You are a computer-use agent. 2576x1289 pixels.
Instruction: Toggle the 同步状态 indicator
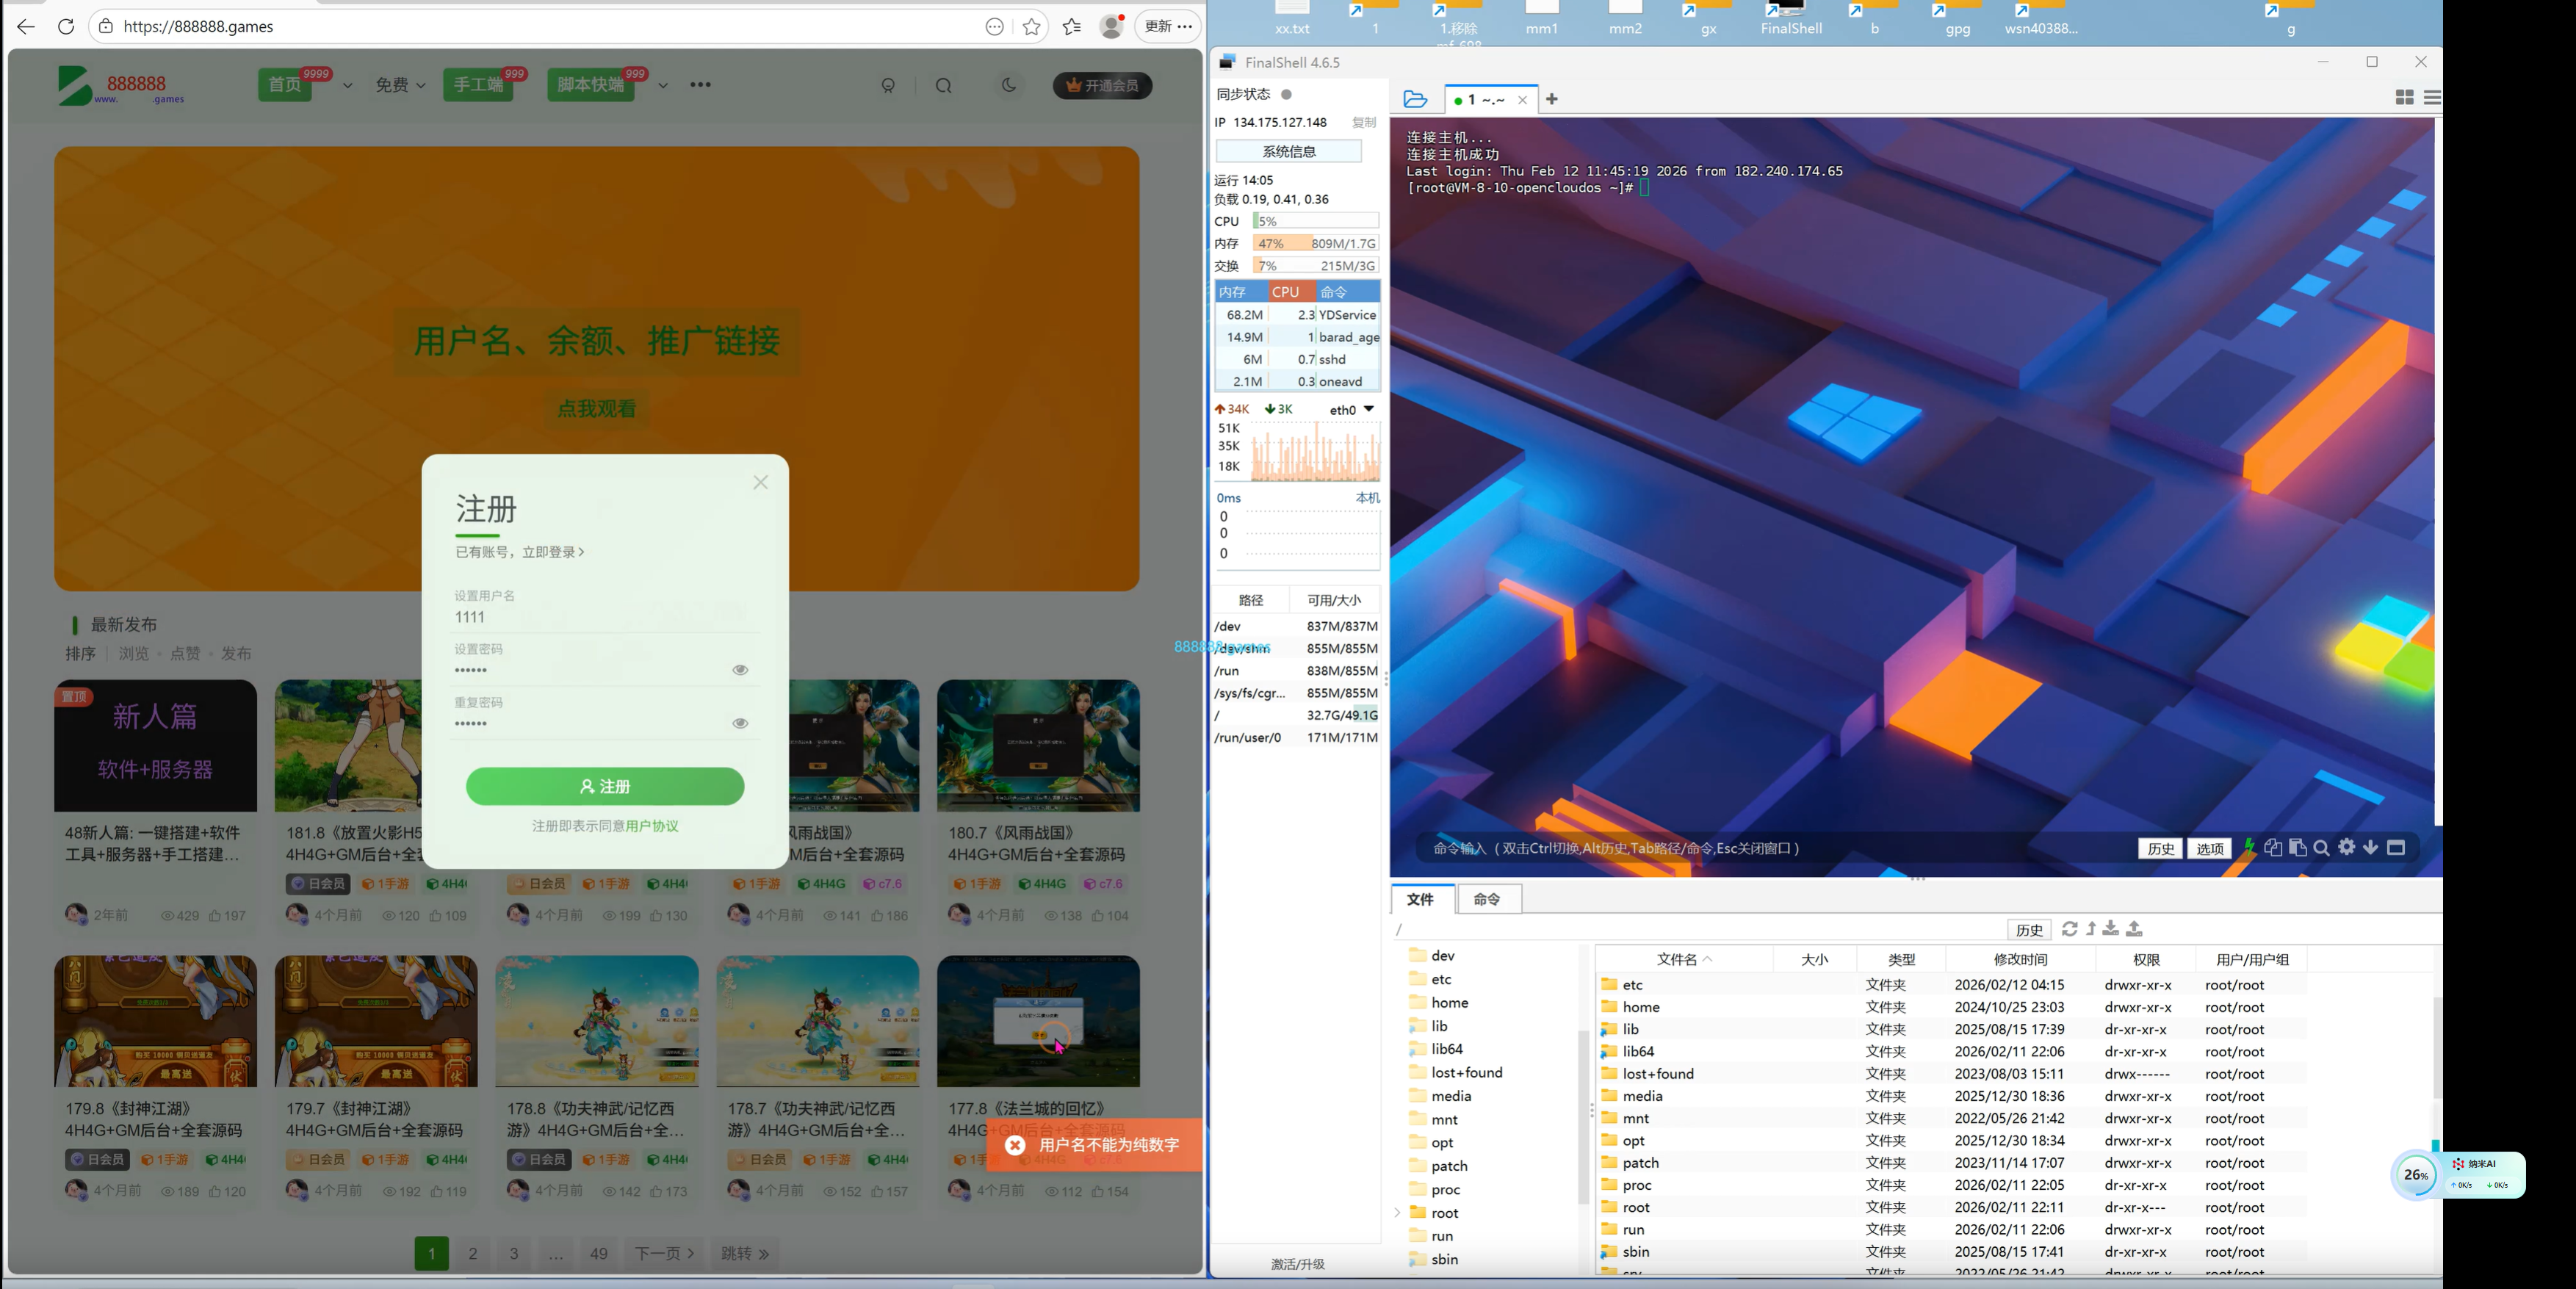[1287, 94]
